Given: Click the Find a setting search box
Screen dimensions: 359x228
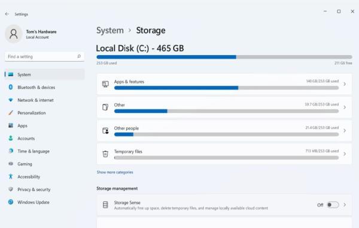Looking at the screenshot, I should [44, 56].
